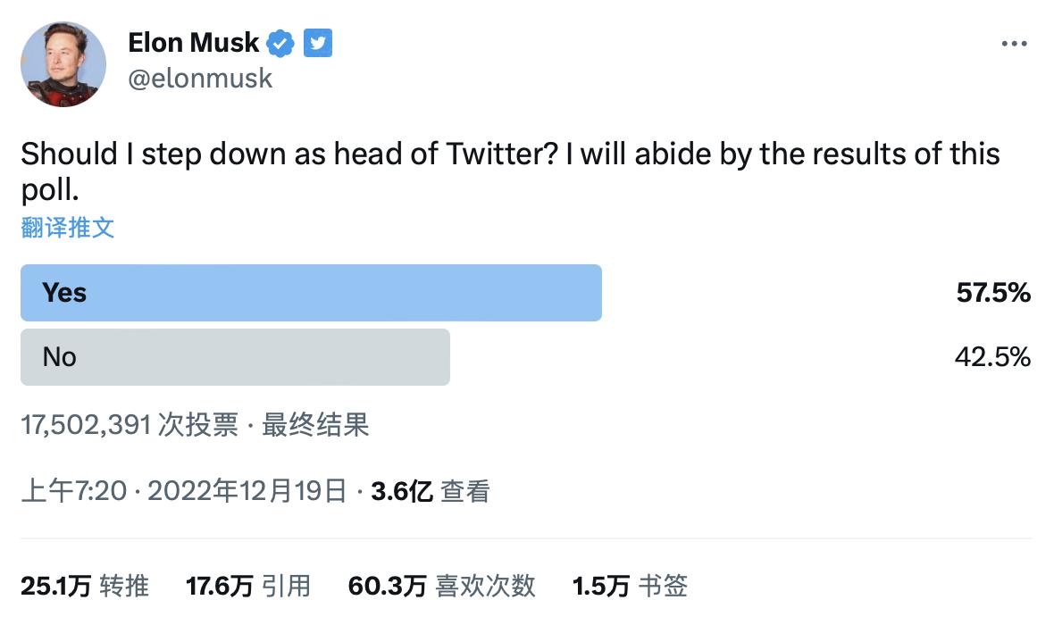1054x625 pixels.
Task: Click the blue verified checkmark badge
Action: point(281,42)
